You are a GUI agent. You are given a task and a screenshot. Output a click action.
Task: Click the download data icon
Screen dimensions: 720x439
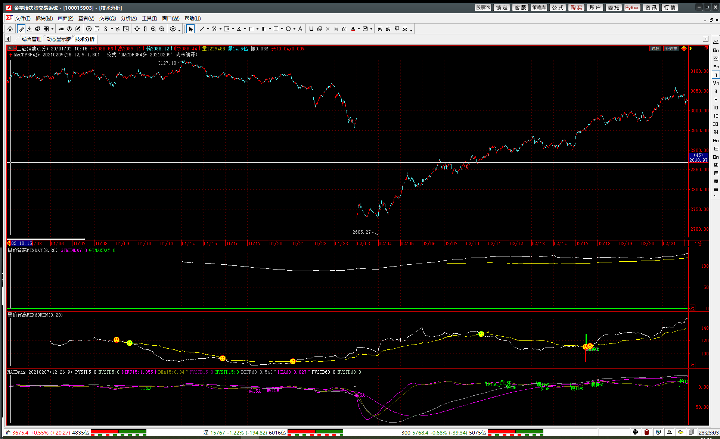click(30, 29)
